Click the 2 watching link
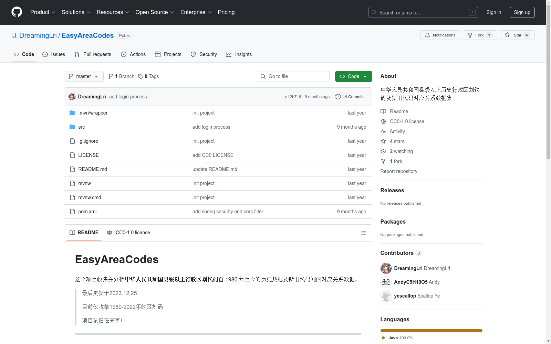The height and width of the screenshot is (344, 551). point(401,151)
